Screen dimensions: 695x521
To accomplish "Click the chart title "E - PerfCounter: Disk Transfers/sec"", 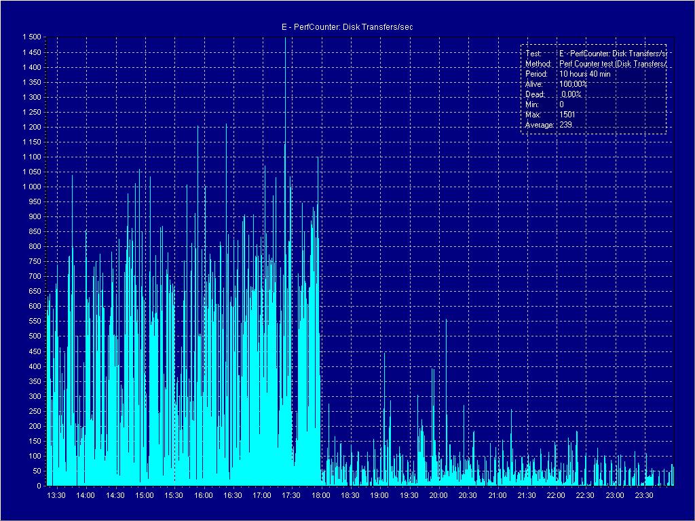I will point(347,26).
